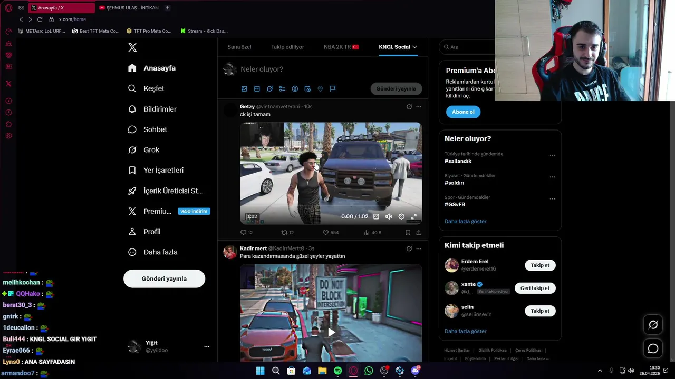Click Grok icon in compose toolbar
The width and height of the screenshot is (675, 379).
click(x=269, y=89)
